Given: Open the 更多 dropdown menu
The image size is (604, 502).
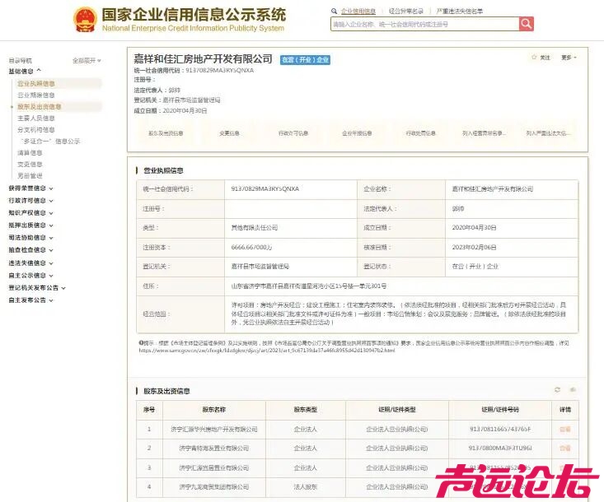Looking at the screenshot, I should tap(569, 58).
